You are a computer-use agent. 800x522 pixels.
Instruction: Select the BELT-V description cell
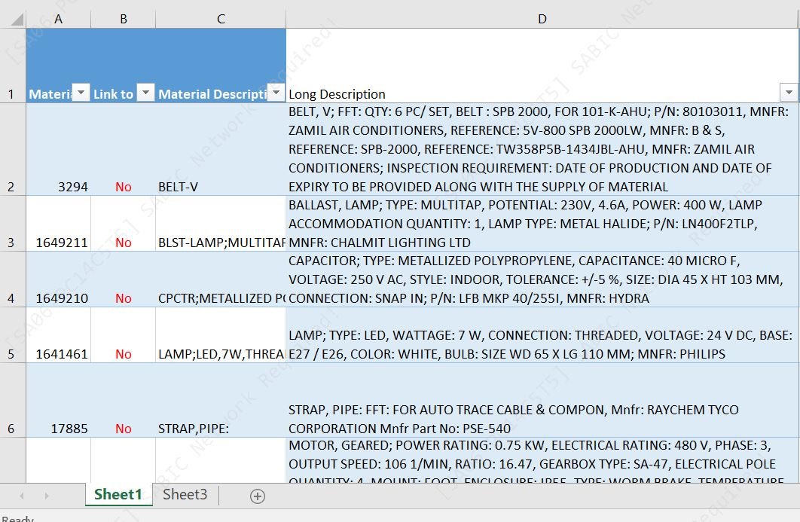[x=221, y=149]
